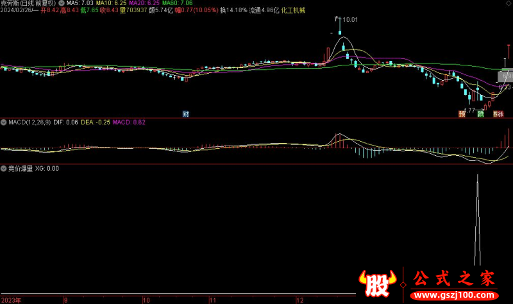Click the 克劳斯(日线.前复权) stock title

(x=29, y=3)
